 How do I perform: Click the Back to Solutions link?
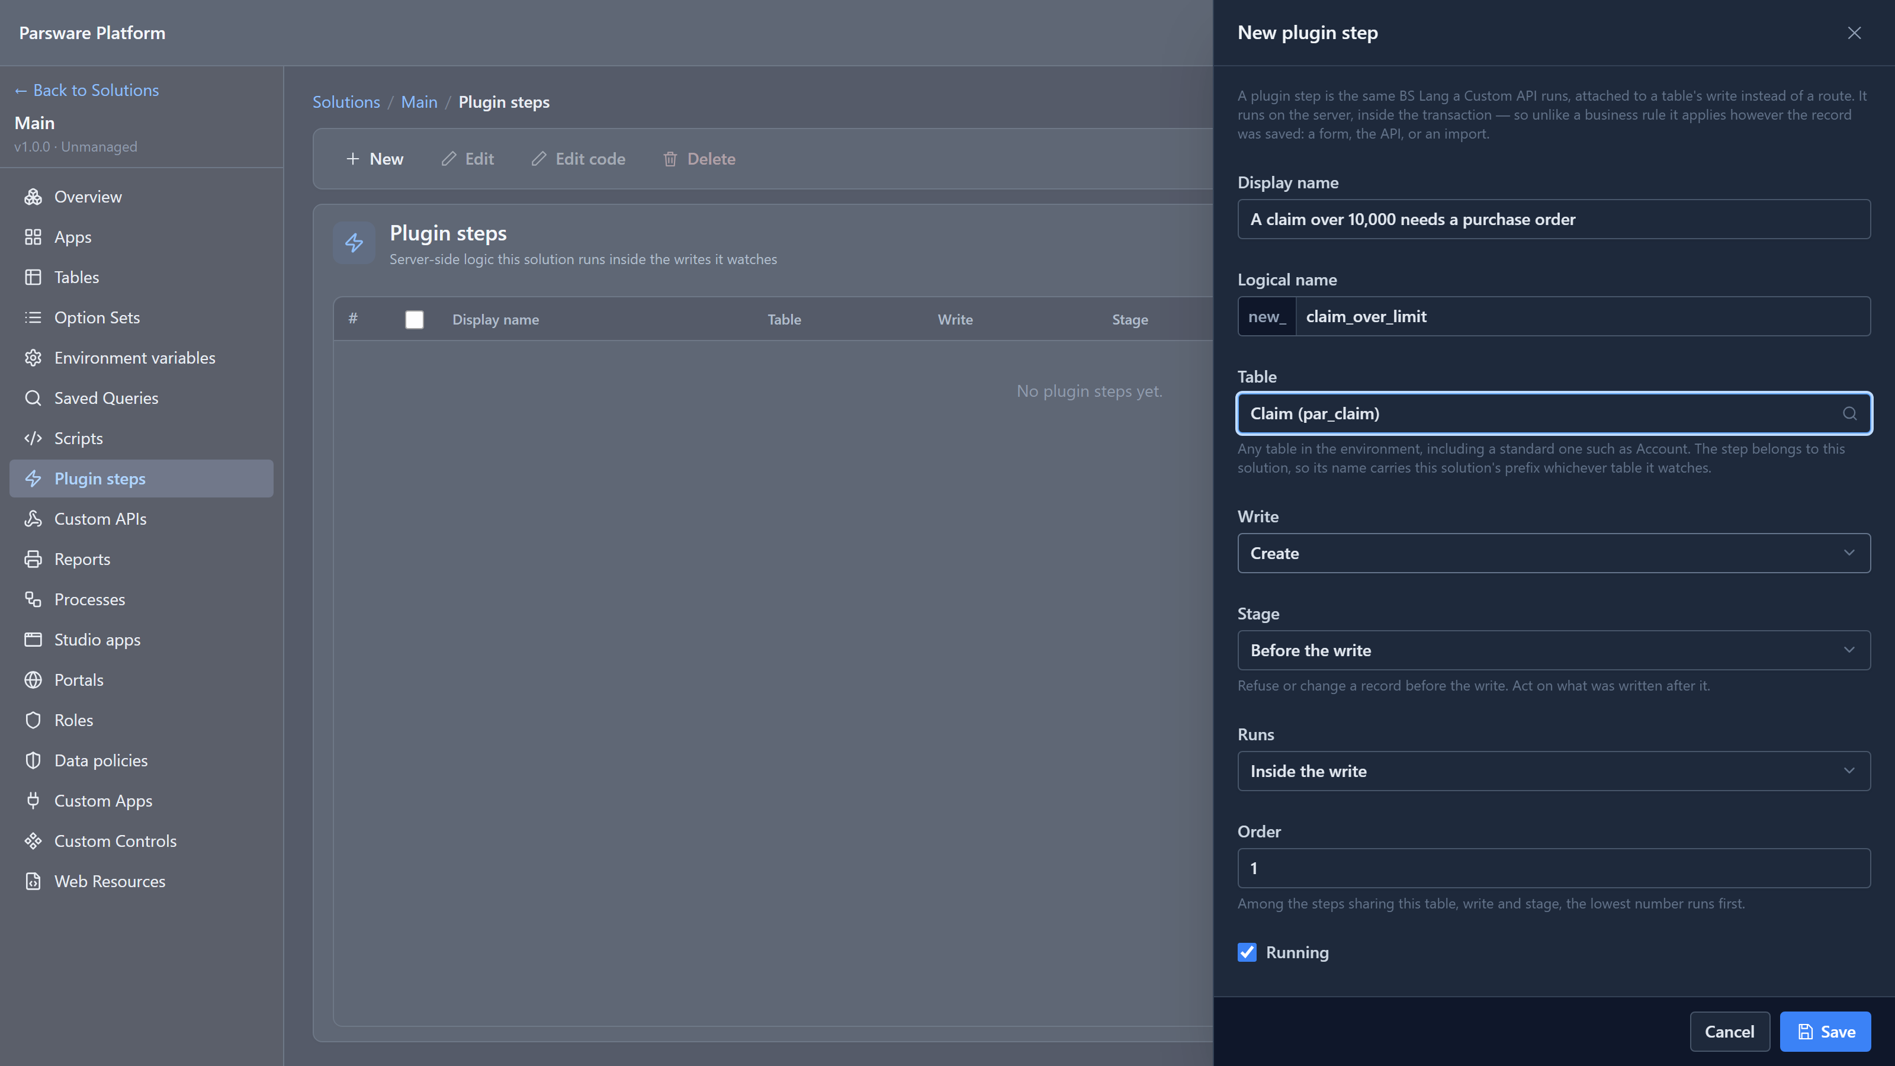[x=87, y=90]
